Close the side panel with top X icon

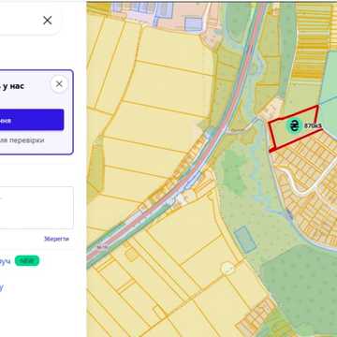tap(48, 21)
